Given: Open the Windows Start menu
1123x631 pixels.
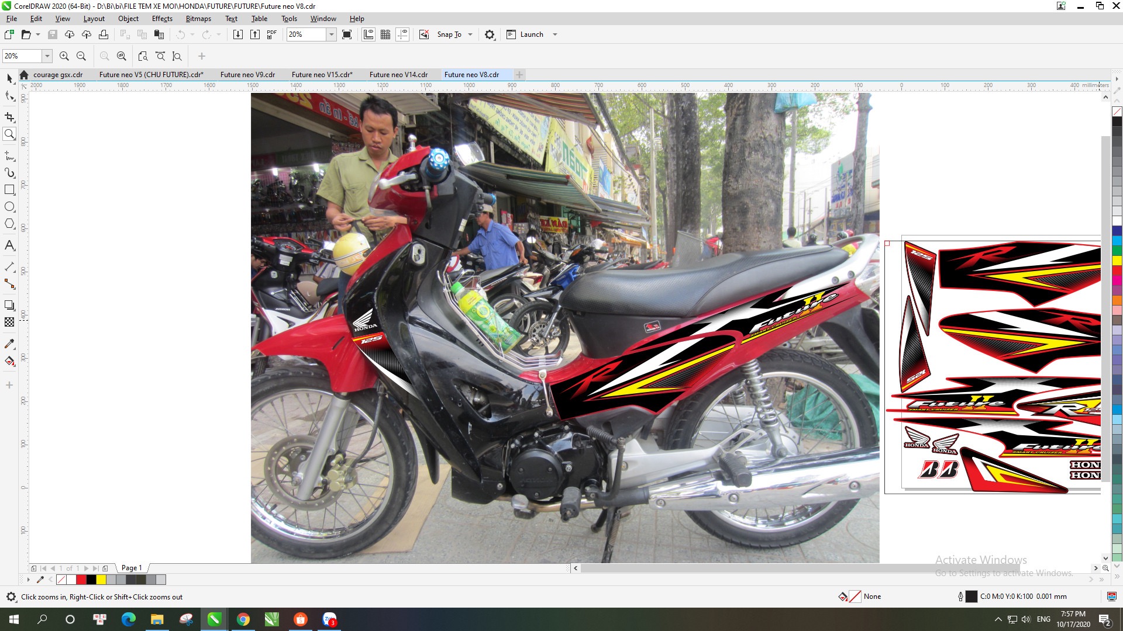Looking at the screenshot, I should (x=14, y=619).
